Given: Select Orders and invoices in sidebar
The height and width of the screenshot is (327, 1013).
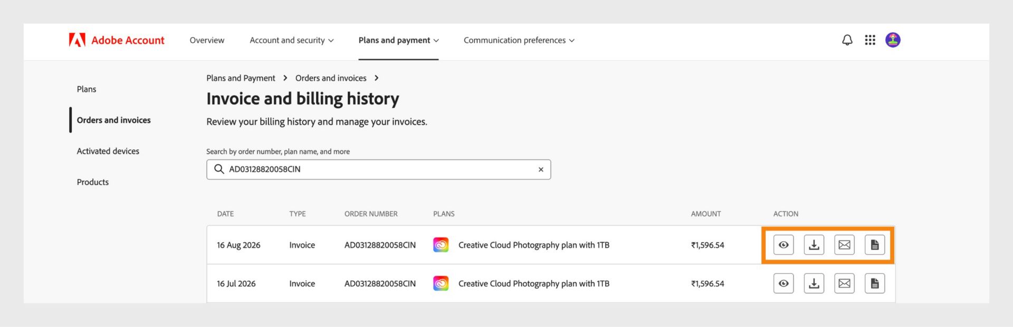Looking at the screenshot, I should coord(113,120).
